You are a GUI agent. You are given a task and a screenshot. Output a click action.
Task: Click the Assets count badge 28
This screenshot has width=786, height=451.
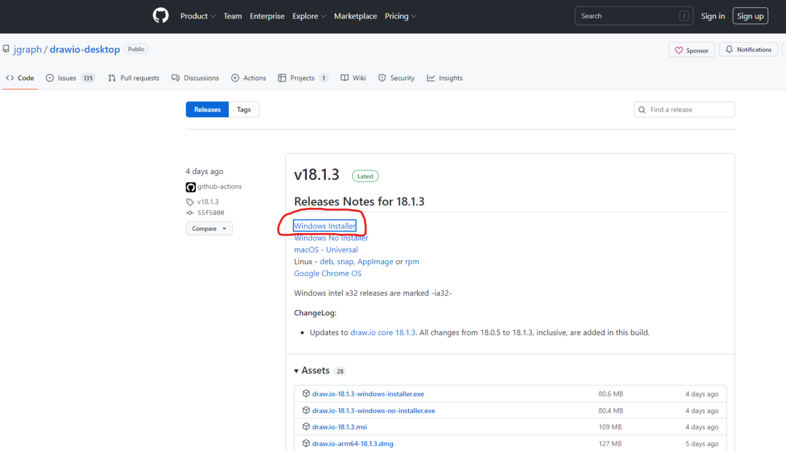click(340, 371)
